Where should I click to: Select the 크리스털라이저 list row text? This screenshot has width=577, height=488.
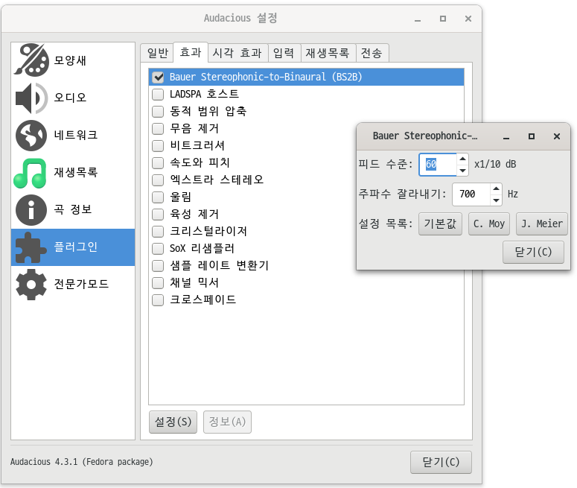click(208, 231)
